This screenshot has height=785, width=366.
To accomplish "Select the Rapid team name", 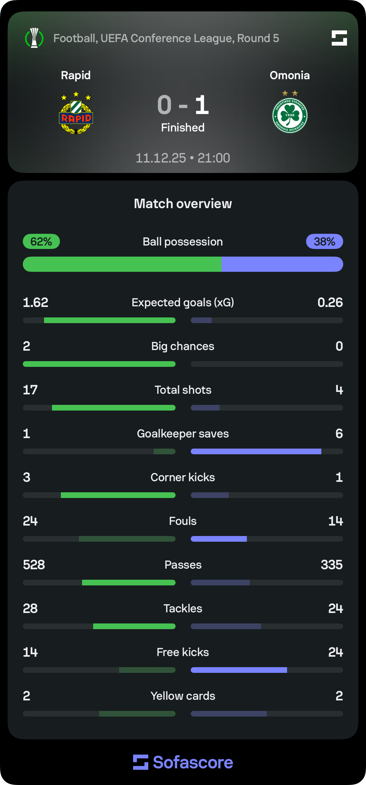I will pyautogui.click(x=76, y=75).
